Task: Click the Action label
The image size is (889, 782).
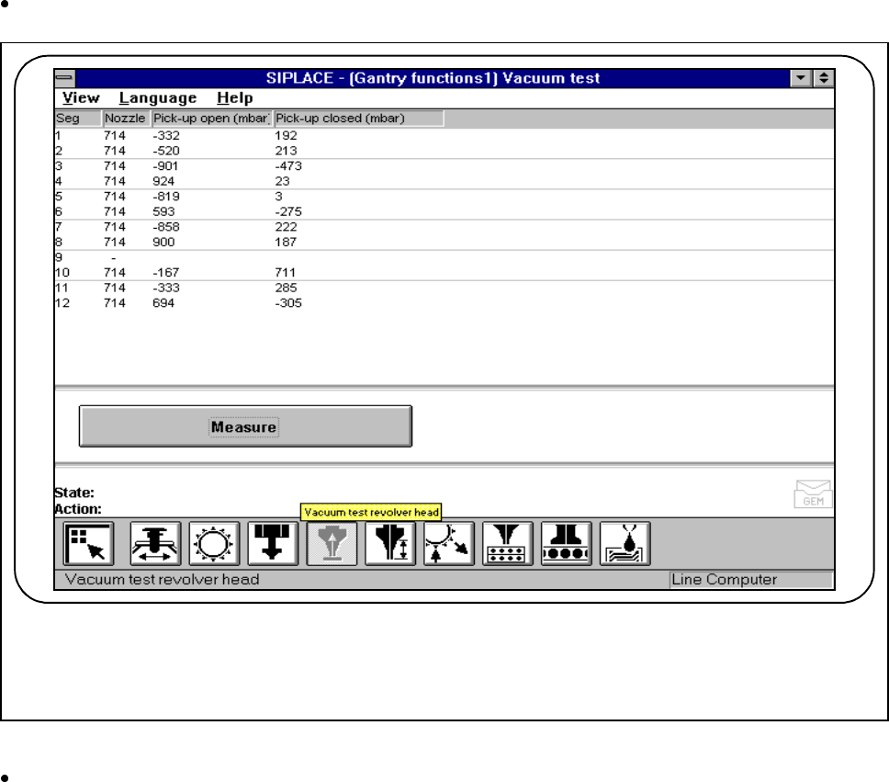Action: (x=78, y=509)
